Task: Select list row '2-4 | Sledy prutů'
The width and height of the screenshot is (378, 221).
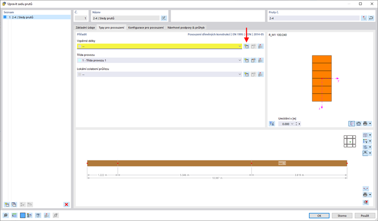Action: coord(37,17)
